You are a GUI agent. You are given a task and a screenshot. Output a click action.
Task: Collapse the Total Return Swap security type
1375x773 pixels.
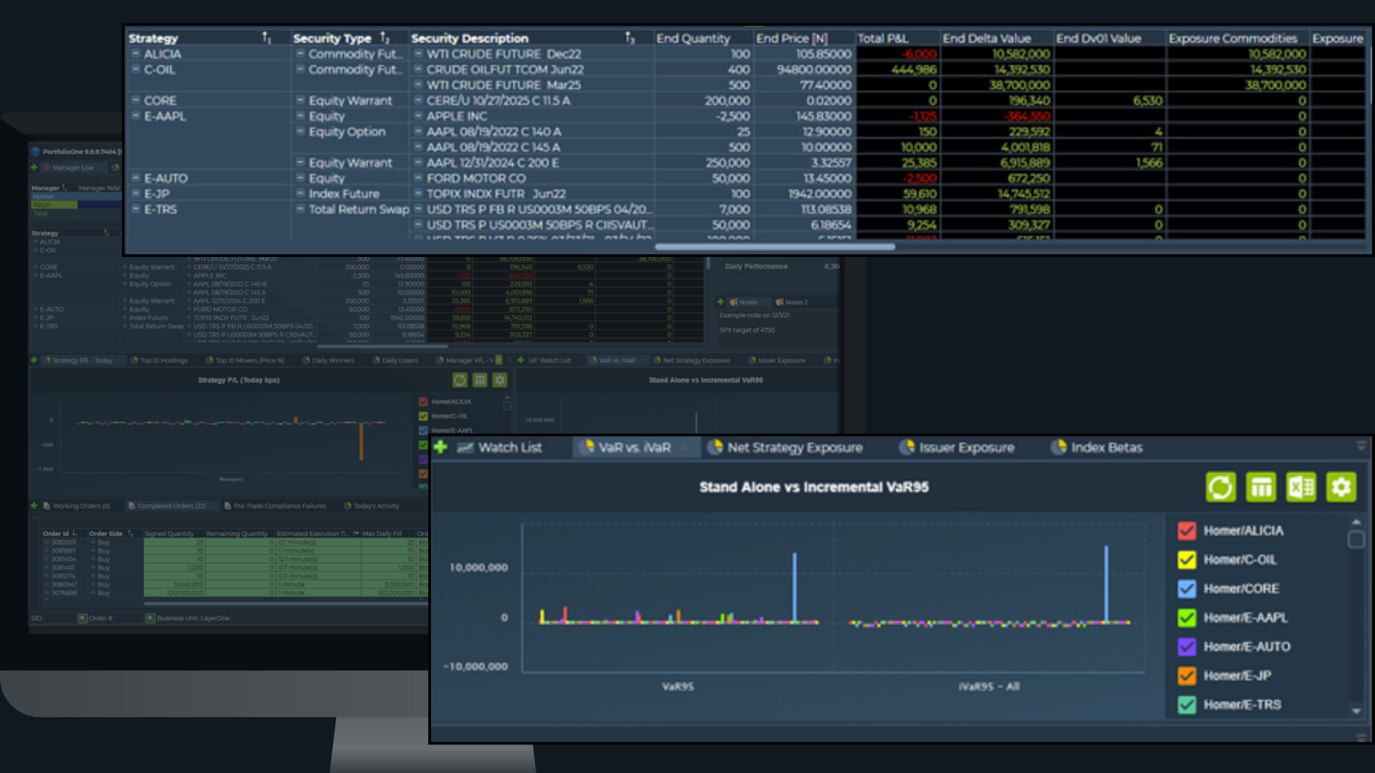click(x=301, y=209)
